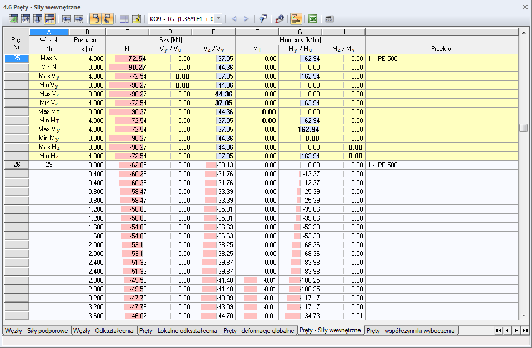
Task: Click the 1 - IPE 500 cell for member 26
Action: pos(442,165)
